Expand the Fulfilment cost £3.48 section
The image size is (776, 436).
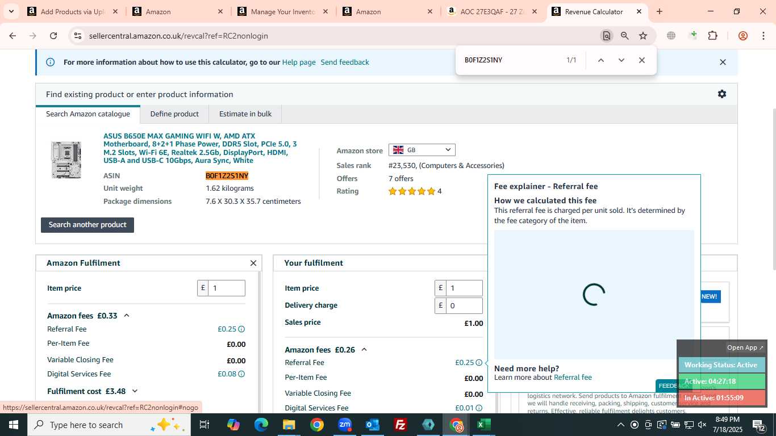(x=135, y=391)
